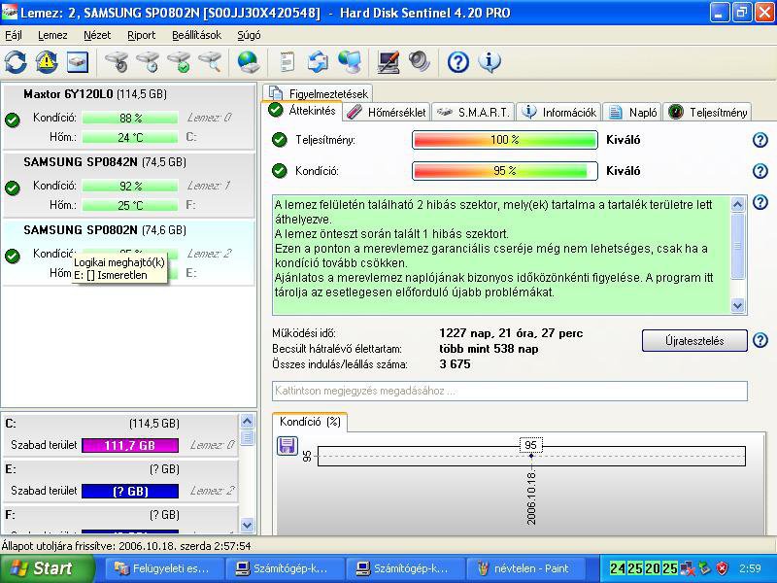Open the Riport menu

(141, 35)
